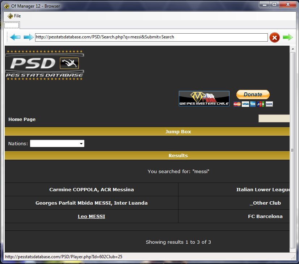299x264 pixels.
Task: Click the PSD PES Stats Database logo
Action: point(45,65)
